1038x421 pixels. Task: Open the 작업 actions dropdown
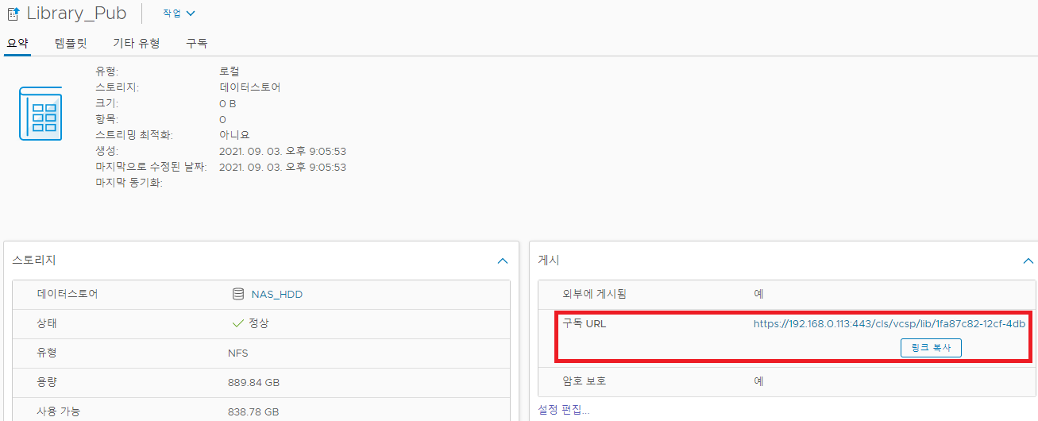(179, 14)
